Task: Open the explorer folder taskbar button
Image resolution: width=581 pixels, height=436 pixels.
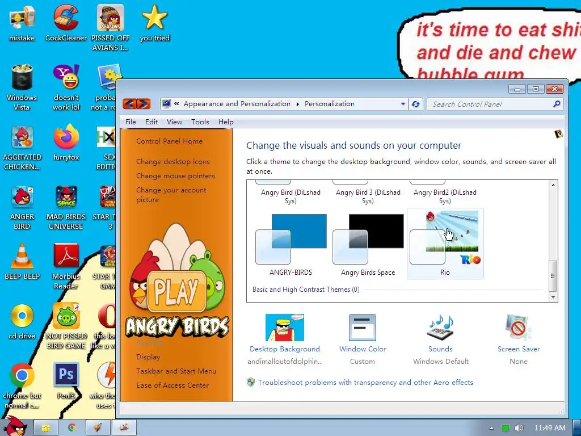Action: [46, 428]
